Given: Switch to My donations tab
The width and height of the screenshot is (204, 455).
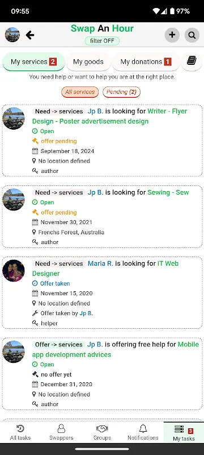Looking at the screenshot, I should 146,61.
